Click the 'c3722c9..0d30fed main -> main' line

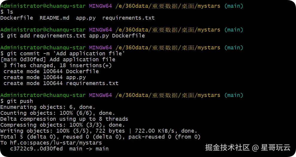[x=59, y=149]
